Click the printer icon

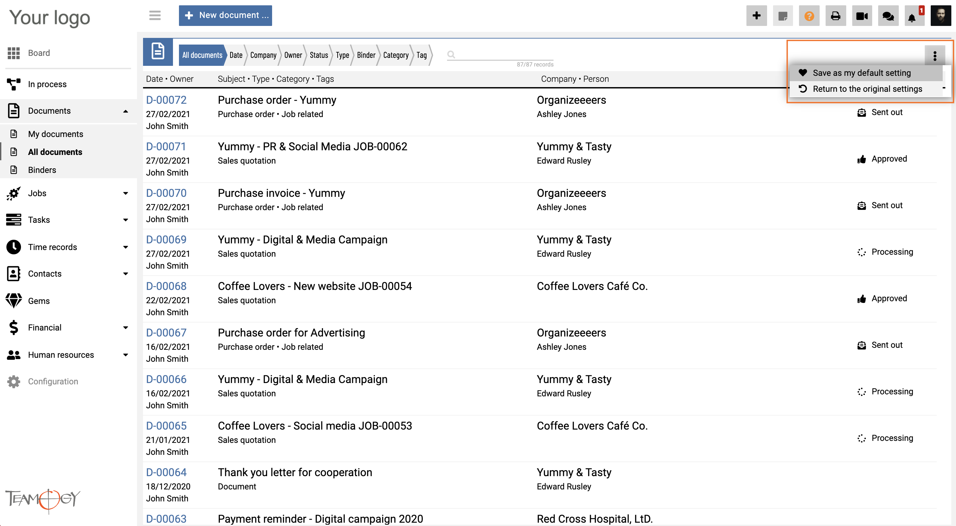[835, 16]
